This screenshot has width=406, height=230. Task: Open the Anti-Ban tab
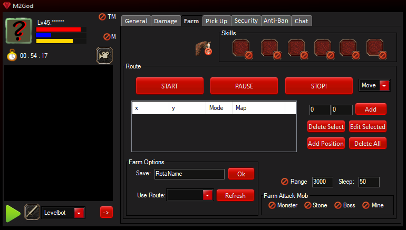[x=276, y=21]
